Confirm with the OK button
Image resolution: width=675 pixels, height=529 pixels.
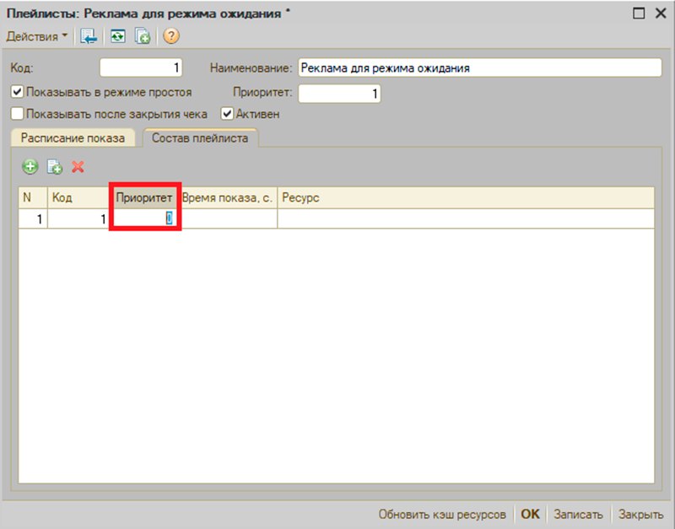[530, 515]
